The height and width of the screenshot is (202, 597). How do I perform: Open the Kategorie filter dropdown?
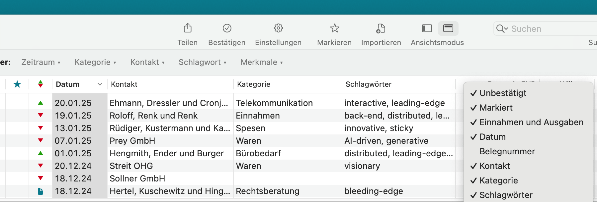[95, 62]
